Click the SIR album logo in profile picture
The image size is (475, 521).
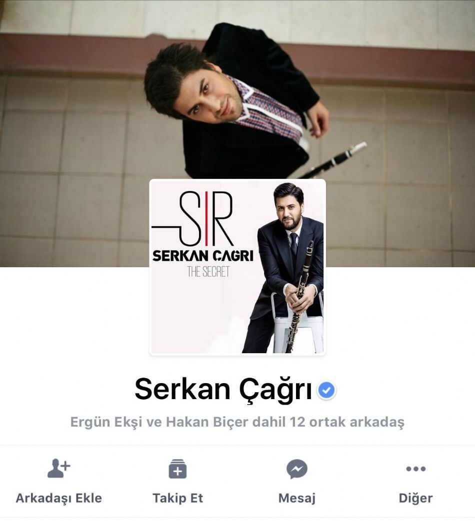193,218
